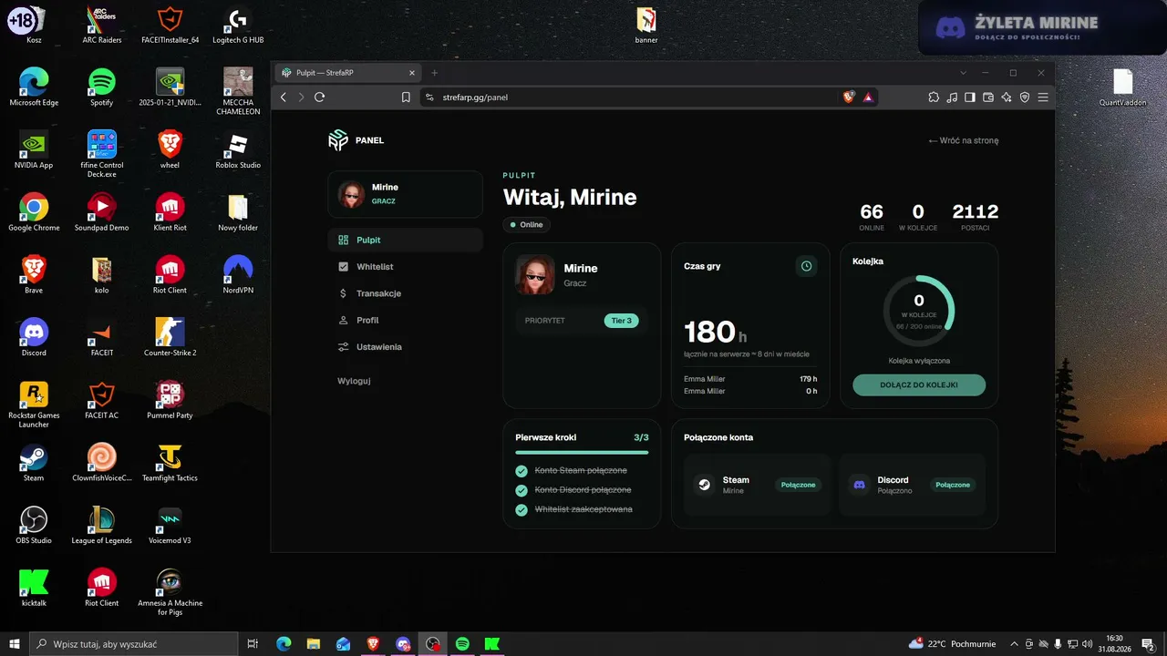
Task: Open File Explorer from the taskbar
Action: [313, 643]
